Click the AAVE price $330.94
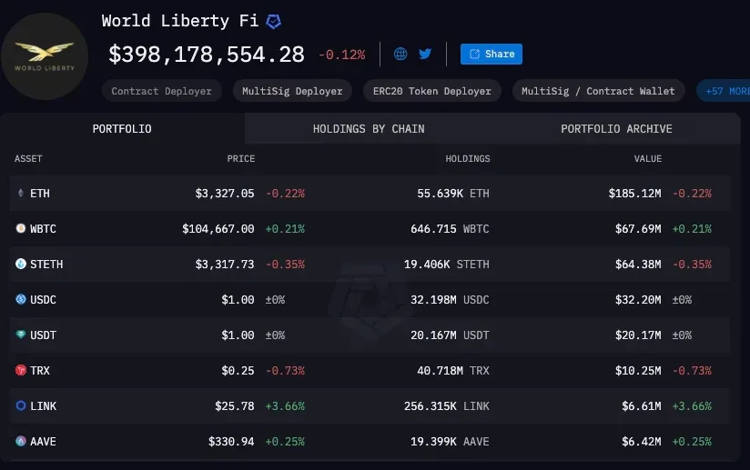The width and height of the screenshot is (750, 470). coord(231,441)
